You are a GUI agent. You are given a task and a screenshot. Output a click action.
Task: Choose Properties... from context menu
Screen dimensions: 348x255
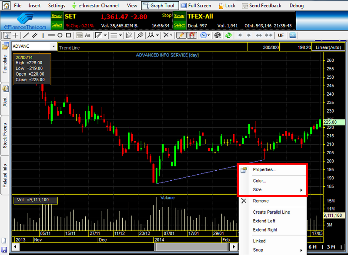pyautogui.click(x=273, y=170)
